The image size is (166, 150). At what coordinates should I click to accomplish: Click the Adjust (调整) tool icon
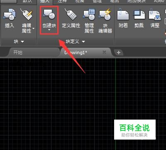155,14
